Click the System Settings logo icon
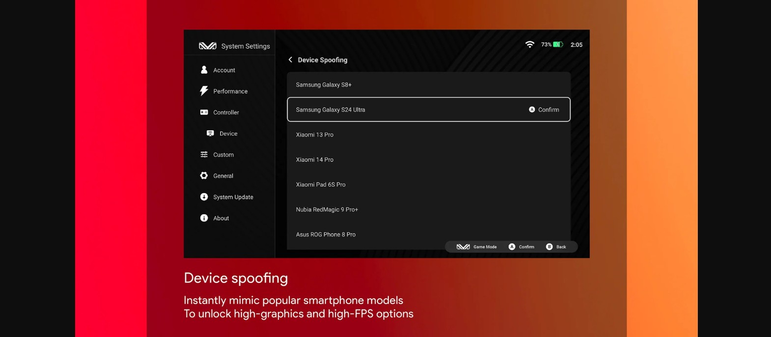Viewport: 771px width, 337px height. pyautogui.click(x=208, y=46)
